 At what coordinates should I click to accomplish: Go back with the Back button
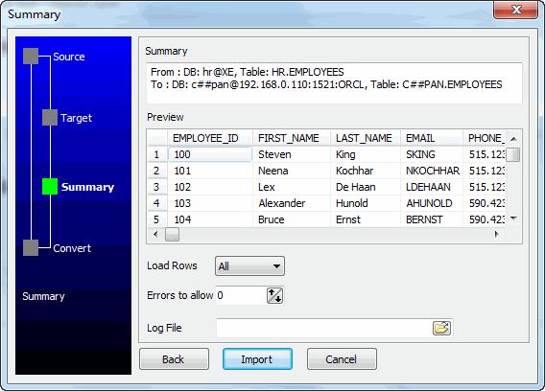(174, 359)
